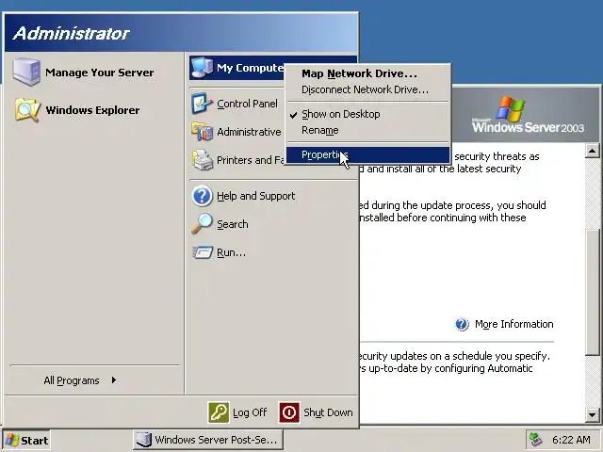Viewport: 603px width, 452px height.
Task: Click the Search magnifier icon
Action: pyautogui.click(x=202, y=224)
